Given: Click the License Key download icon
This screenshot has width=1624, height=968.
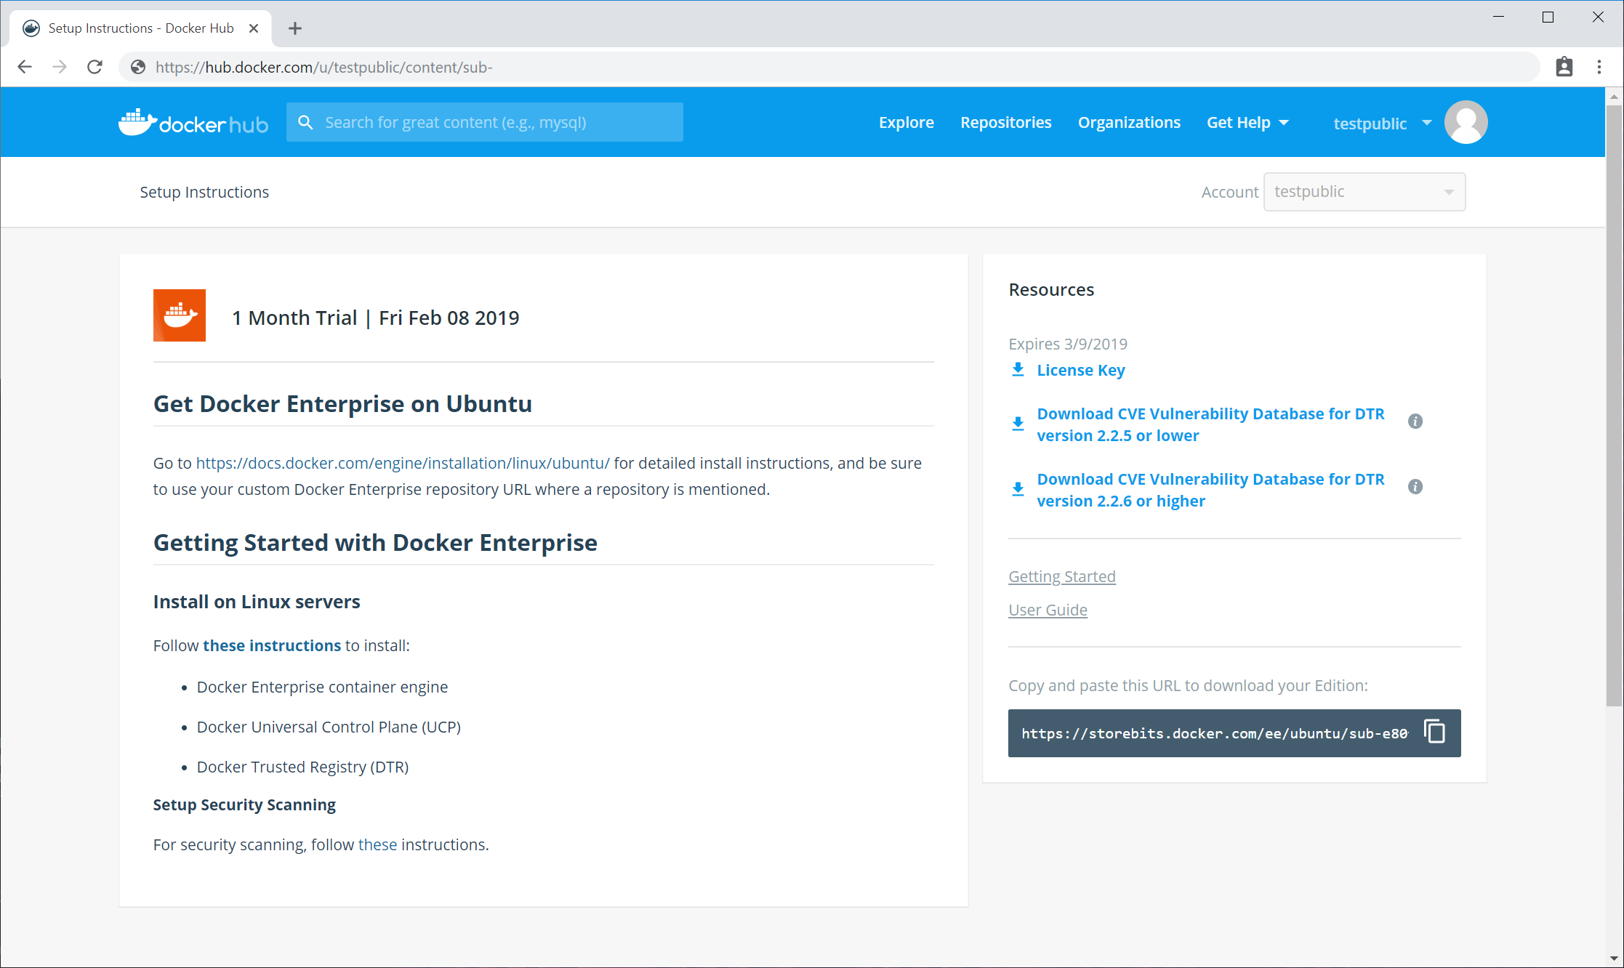Looking at the screenshot, I should click(x=1018, y=370).
